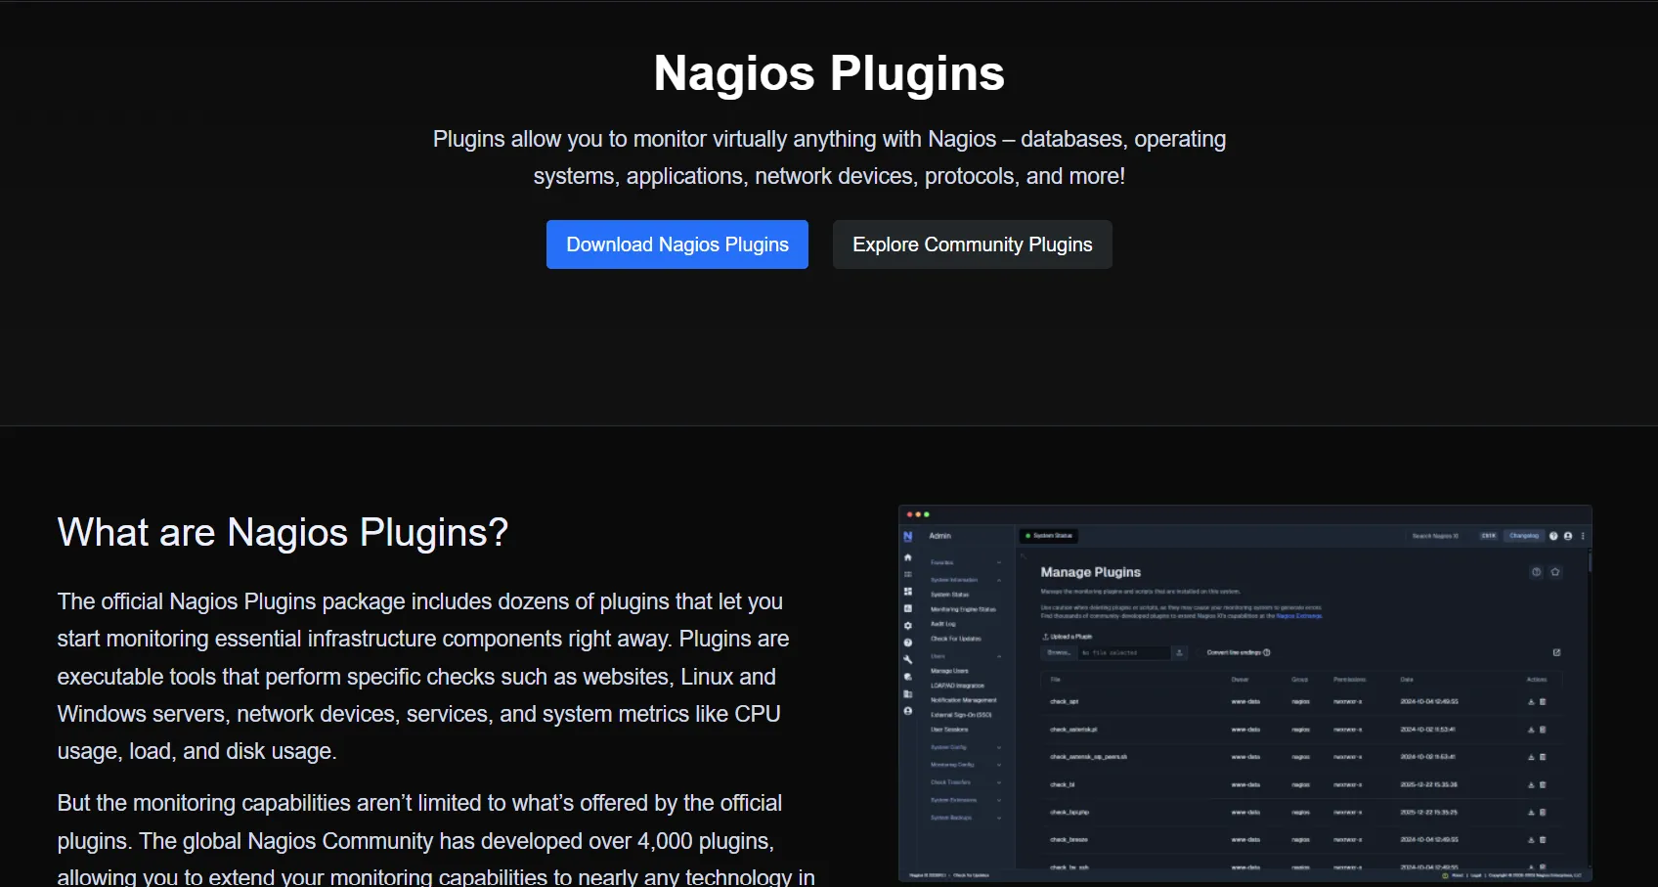
Task: Click the delete icon in the check_asterisk.pl row
Action: [x=1543, y=730]
